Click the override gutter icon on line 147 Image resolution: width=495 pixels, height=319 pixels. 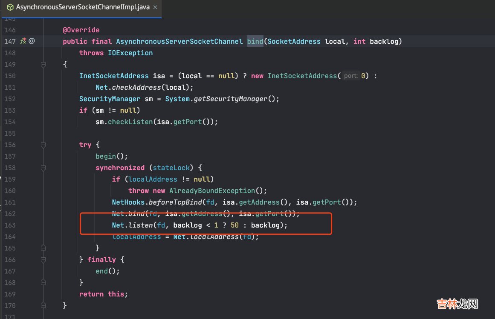coord(23,41)
